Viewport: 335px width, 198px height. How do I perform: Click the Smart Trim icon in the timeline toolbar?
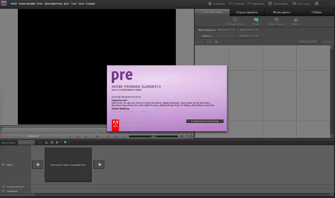40,142
